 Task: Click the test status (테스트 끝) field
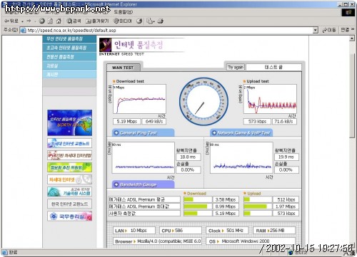pos(273,67)
